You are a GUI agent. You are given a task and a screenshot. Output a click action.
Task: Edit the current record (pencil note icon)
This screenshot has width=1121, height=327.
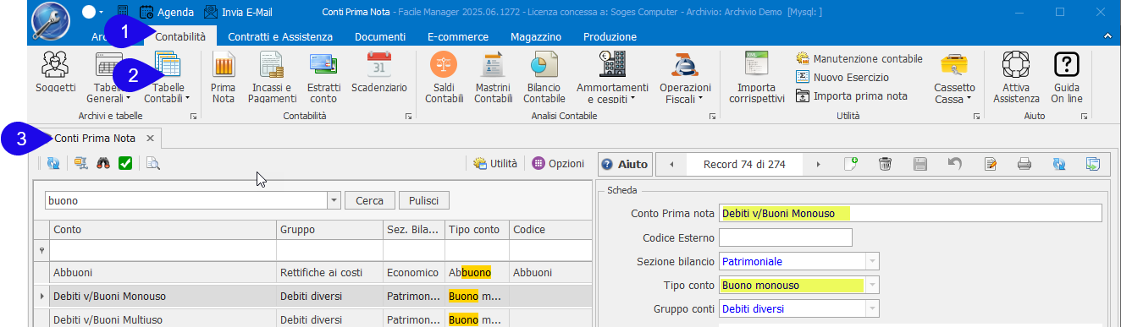[990, 164]
